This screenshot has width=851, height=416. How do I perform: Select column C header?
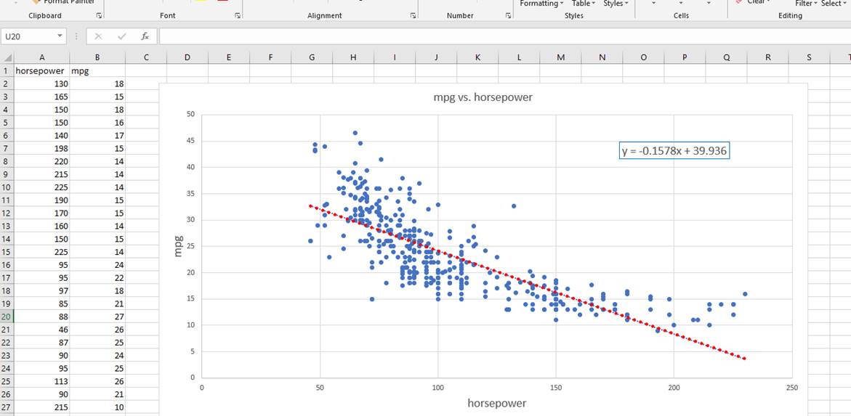146,57
